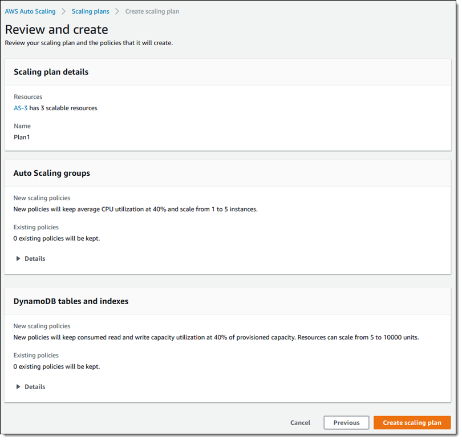Select the Plan1 name value
Viewport: 462px width, 440px height.
click(22, 137)
